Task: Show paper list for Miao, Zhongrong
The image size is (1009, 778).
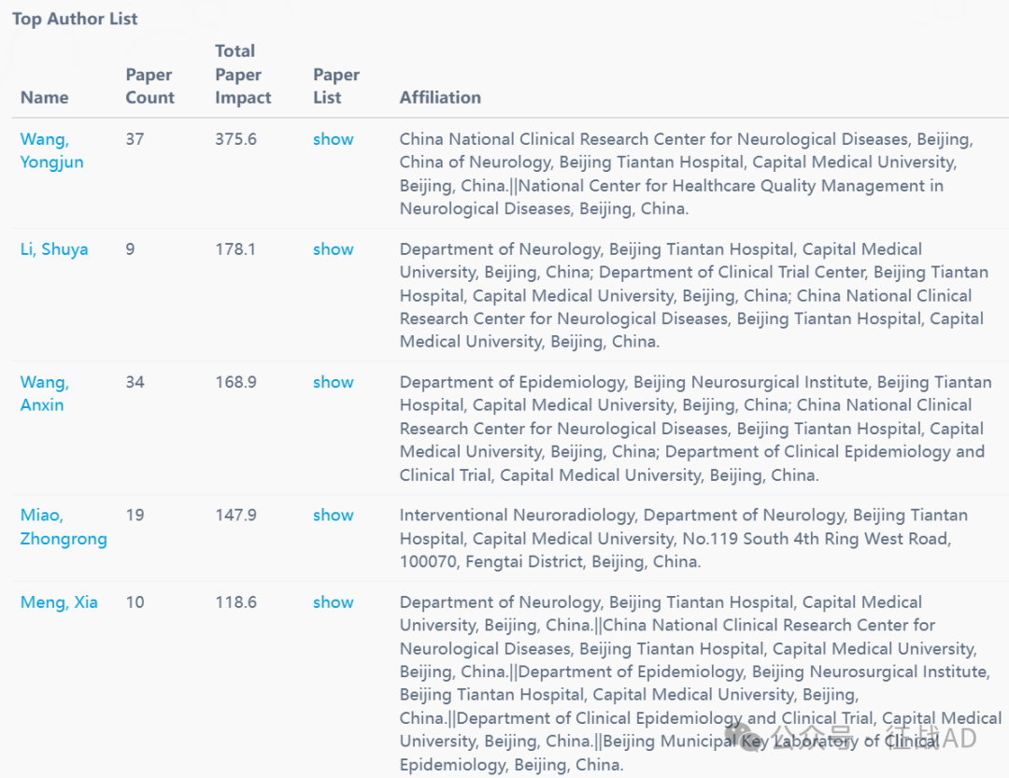Action: (334, 515)
